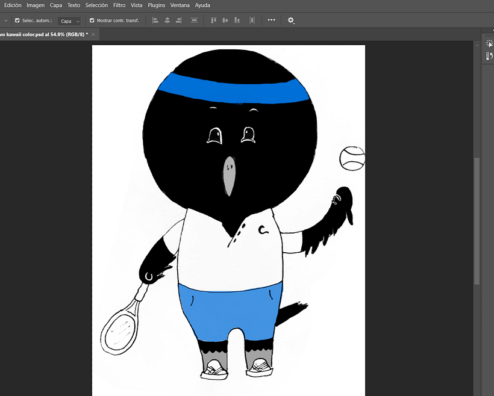Viewport: 494px width, 396px height.
Task: Click the tennis racket drawing
Action: 123,320
